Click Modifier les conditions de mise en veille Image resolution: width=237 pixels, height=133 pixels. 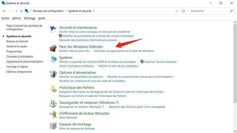(x=92, y=81)
